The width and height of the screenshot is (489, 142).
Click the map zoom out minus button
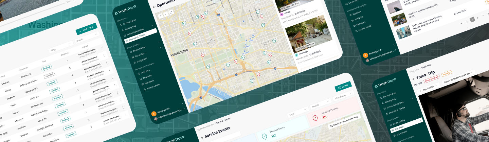pyautogui.click(x=166, y=14)
